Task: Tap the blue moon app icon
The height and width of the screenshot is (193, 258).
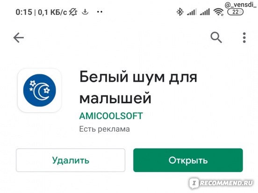Action: coord(39,90)
